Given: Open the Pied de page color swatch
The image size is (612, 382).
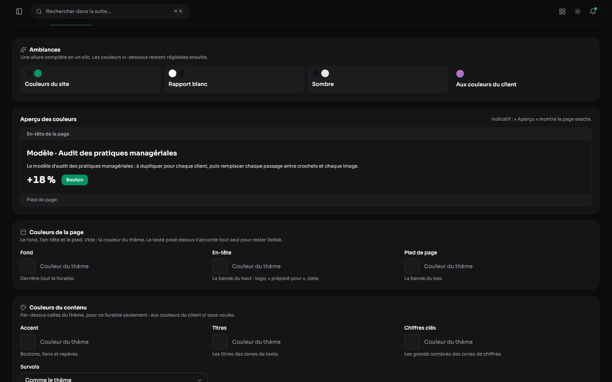Looking at the screenshot, I should (412, 266).
